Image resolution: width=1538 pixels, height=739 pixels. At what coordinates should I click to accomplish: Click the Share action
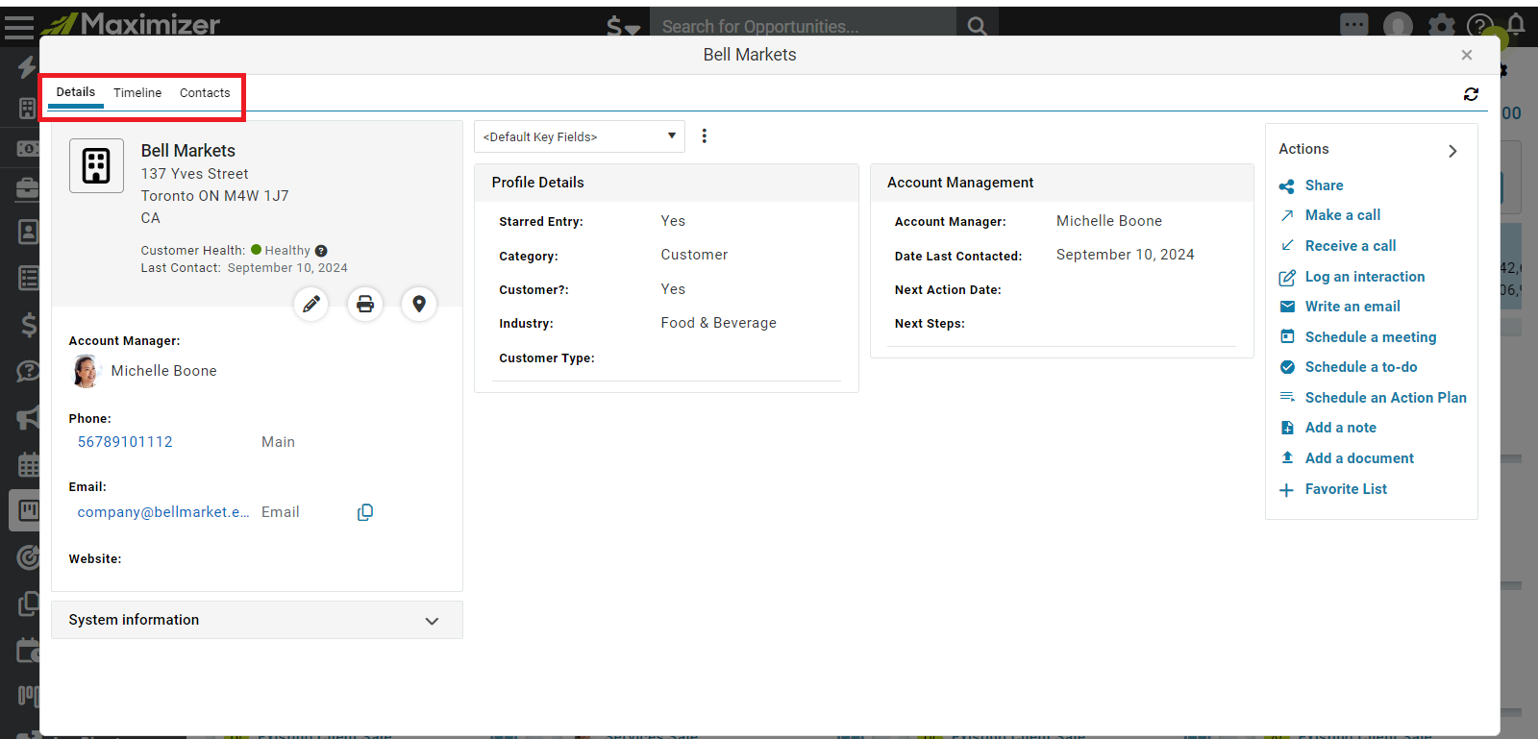[1324, 185]
